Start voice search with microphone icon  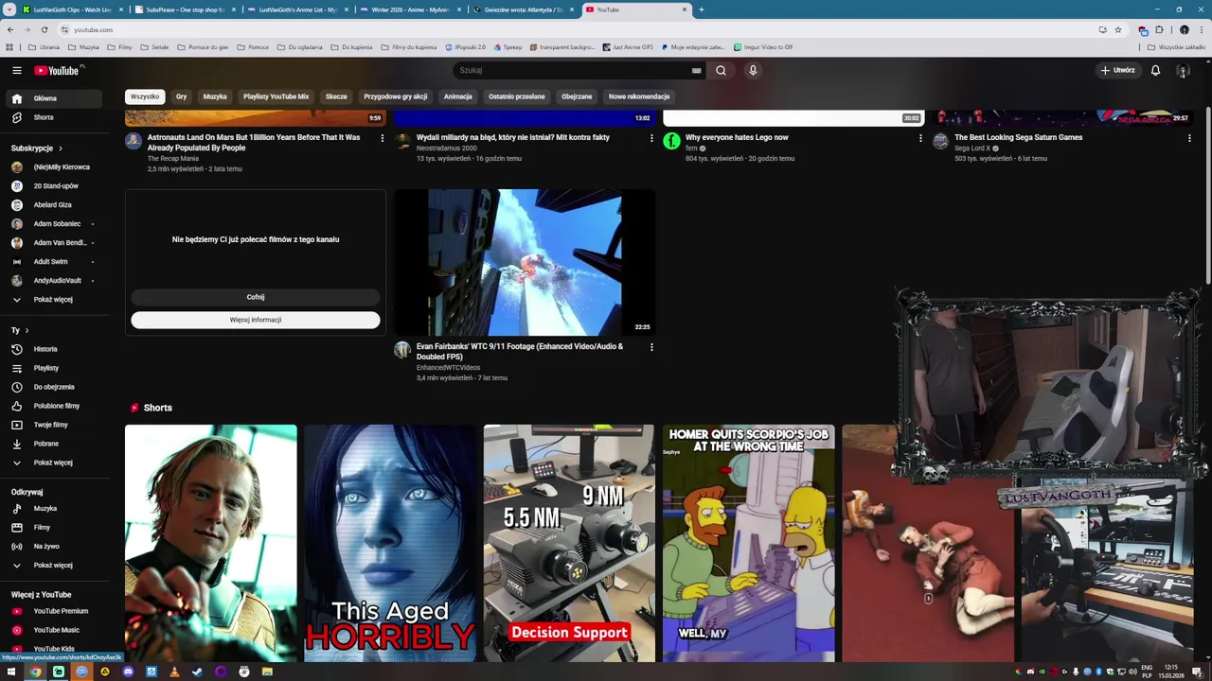(x=753, y=70)
